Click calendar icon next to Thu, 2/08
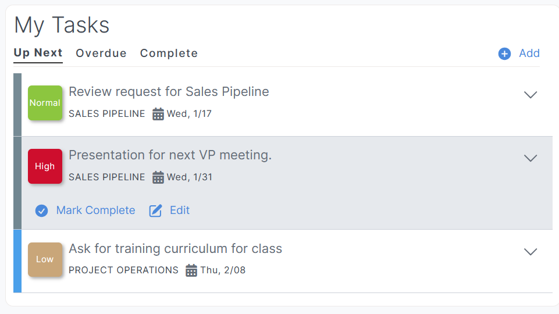The image size is (559, 314). [x=191, y=270]
